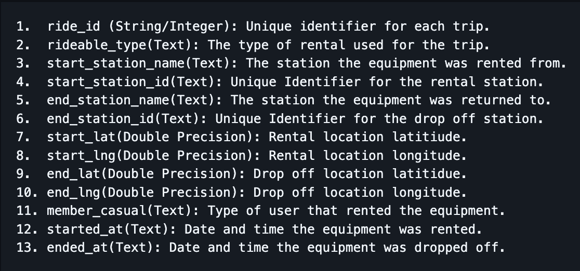Click started_at on line 12
The width and height of the screenshot is (580, 271).
pos(85,229)
